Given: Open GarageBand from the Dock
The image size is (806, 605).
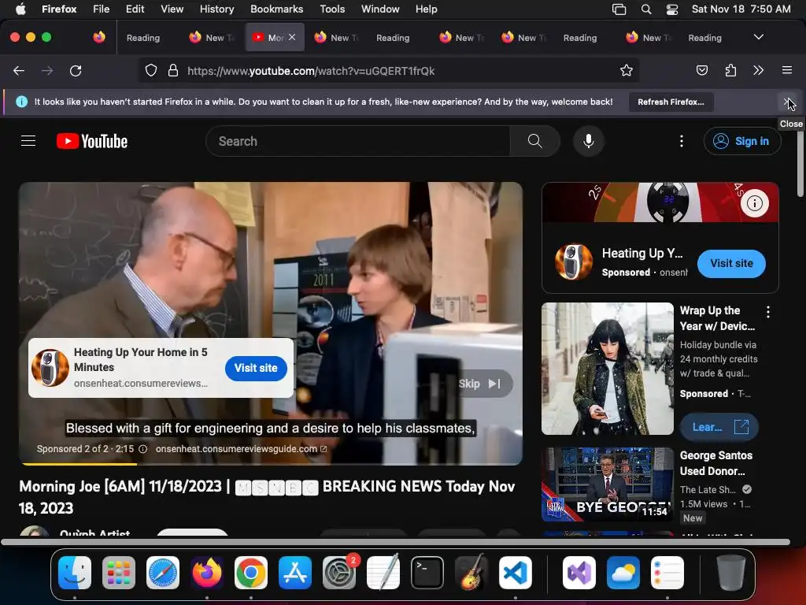Looking at the screenshot, I should (471, 573).
